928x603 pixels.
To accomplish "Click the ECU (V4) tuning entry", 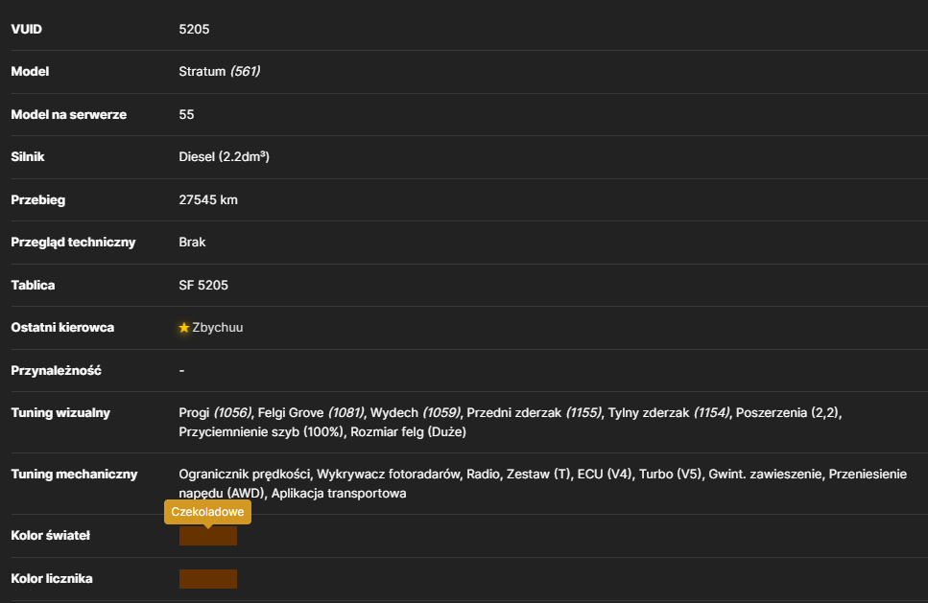I will [x=605, y=475].
